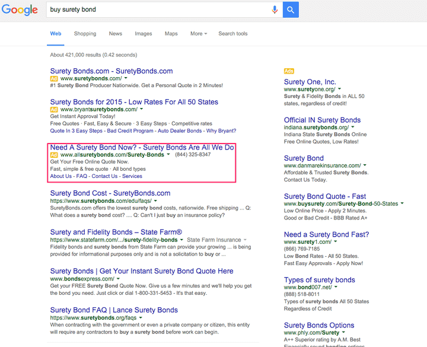Screen dimensions: 427x347
Task: Open 'Surety Bond Quote - Fast' sidebar ad
Action: point(325,196)
